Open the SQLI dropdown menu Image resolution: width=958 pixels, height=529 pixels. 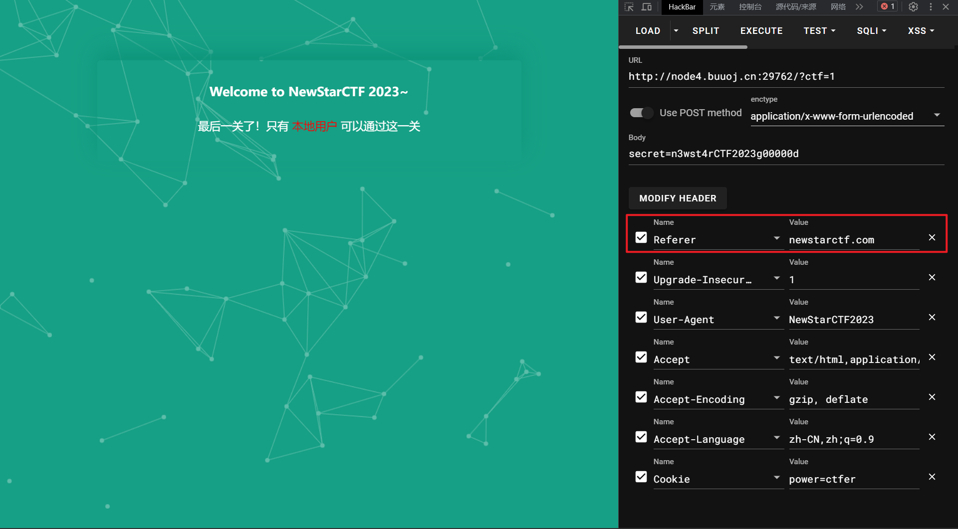[871, 31]
